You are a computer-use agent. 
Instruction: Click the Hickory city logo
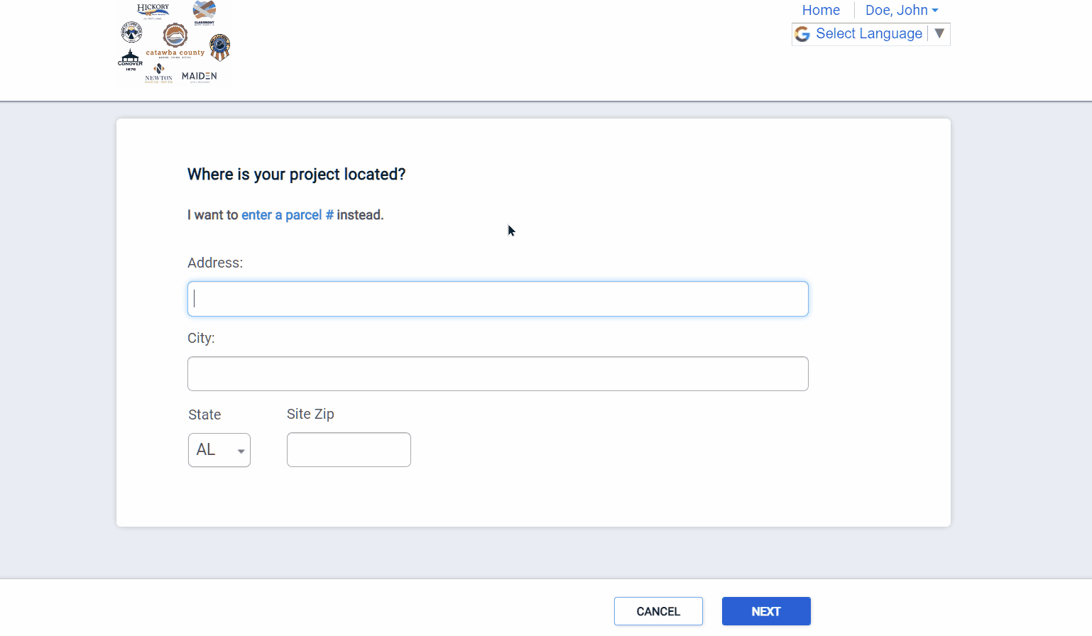153,11
